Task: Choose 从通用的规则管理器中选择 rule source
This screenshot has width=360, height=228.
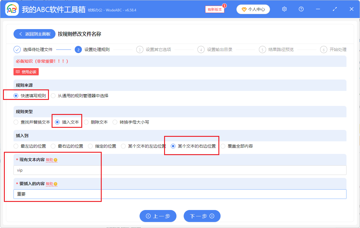Action: (53, 95)
